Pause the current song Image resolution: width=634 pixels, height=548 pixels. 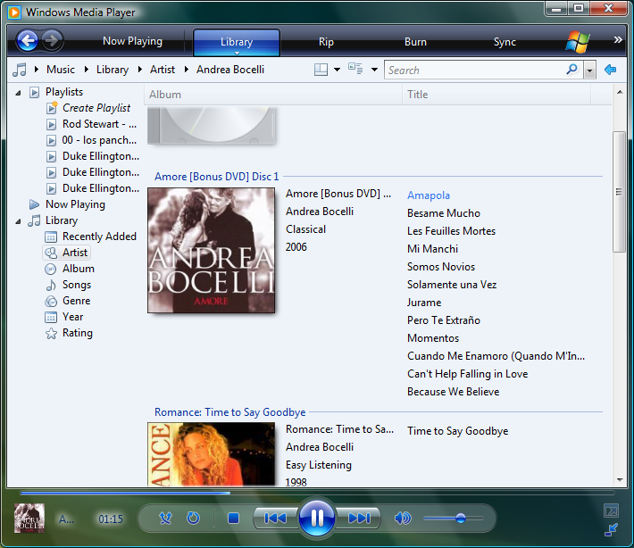pyautogui.click(x=317, y=518)
